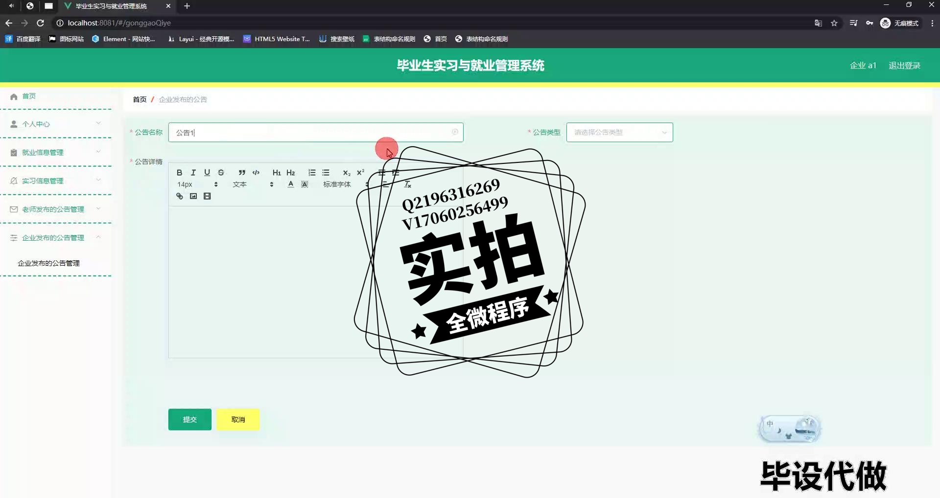
Task: Insert a code block in the editor
Action: click(256, 173)
